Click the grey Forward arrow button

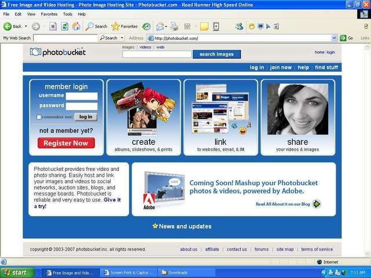click(x=36, y=26)
